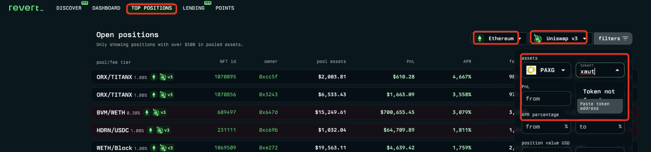This screenshot has height=152, width=651.
Task: Click the Uniswap unicorn icon in the exchange selector
Action: click(538, 38)
